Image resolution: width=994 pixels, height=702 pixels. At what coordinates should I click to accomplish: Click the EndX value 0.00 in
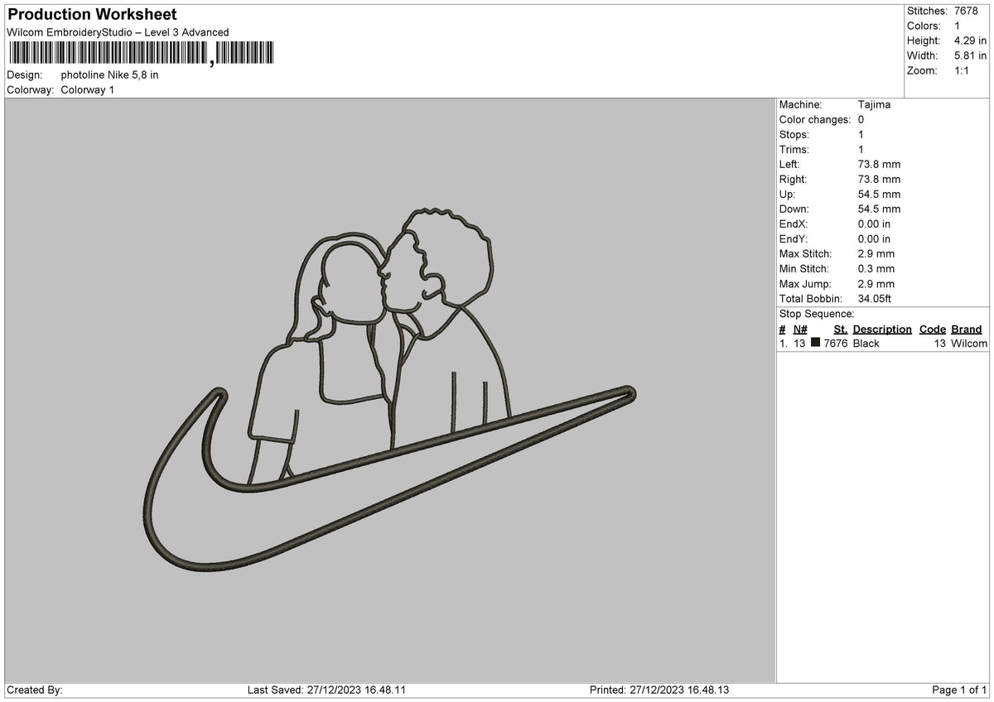(x=875, y=224)
